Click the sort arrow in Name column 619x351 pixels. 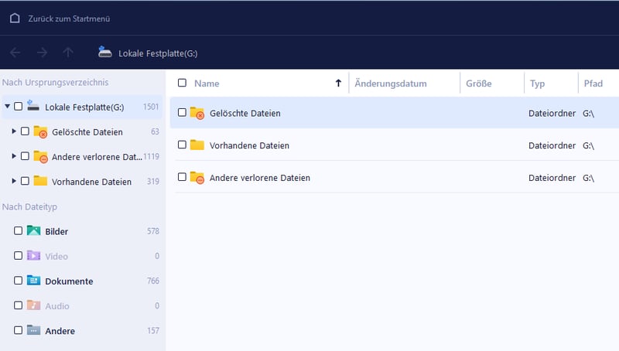(337, 83)
